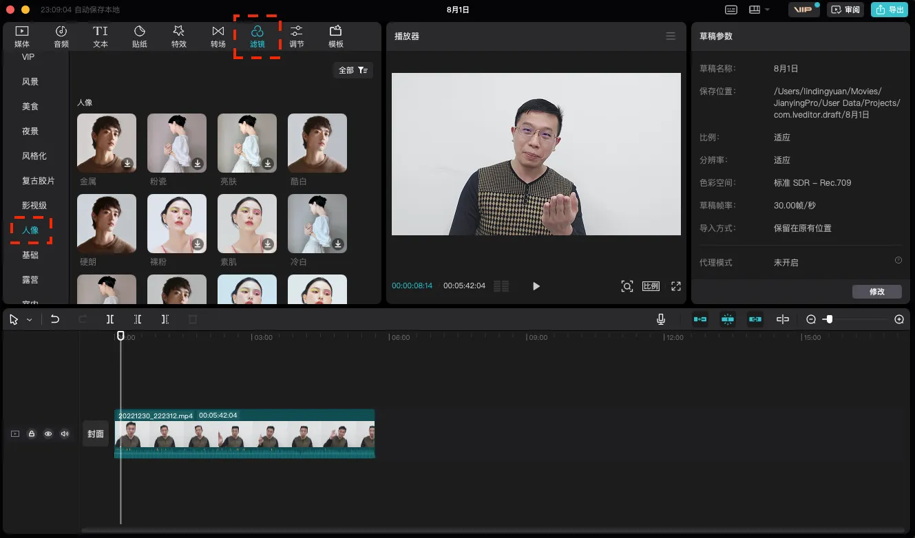Viewport: 915px width, 538px height.
Task: Open the 调节 adjustment panel
Action: [297, 36]
